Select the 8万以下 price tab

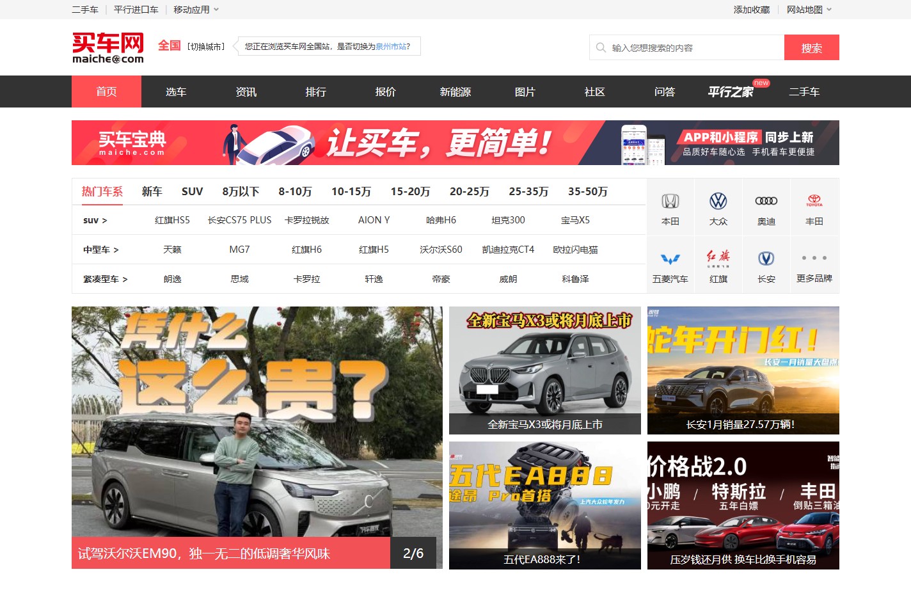[241, 191]
